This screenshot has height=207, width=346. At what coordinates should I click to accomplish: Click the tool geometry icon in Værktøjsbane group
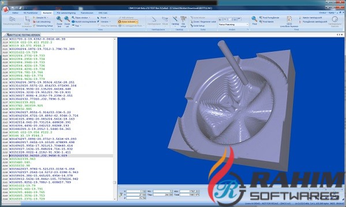pos(154,20)
